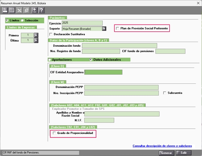
Task: Focus Apellidos y Nombre o Razón Social field
Action: pos(122,114)
